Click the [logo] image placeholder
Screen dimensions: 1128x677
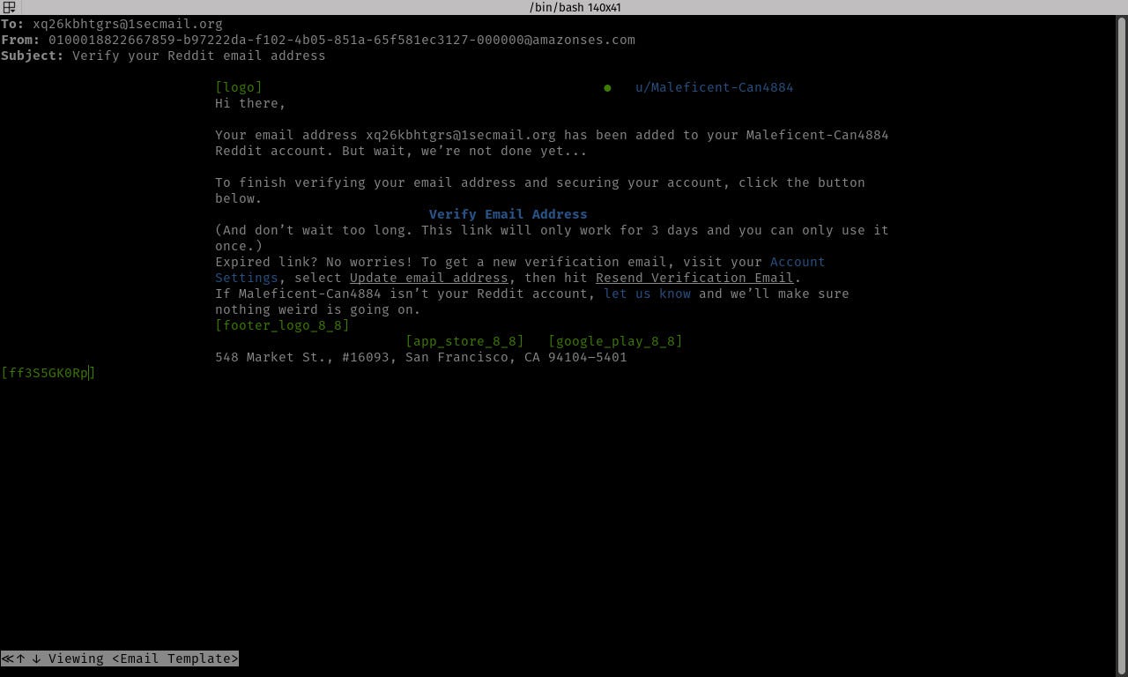point(239,87)
